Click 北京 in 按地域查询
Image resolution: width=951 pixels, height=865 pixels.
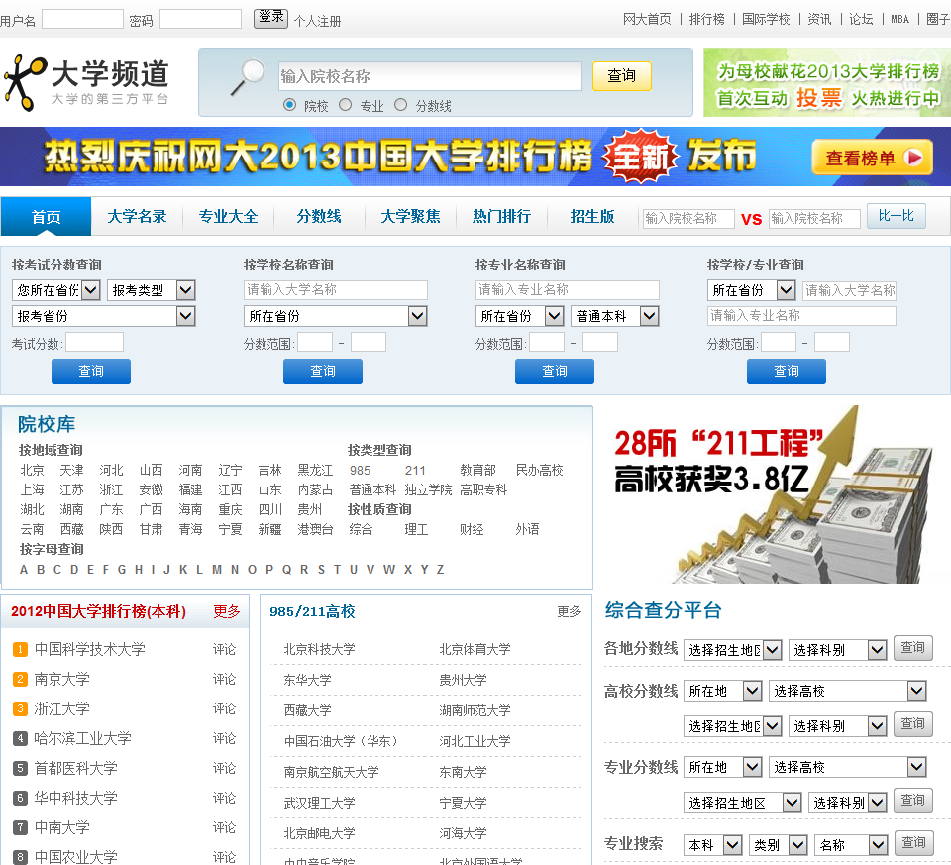point(32,470)
